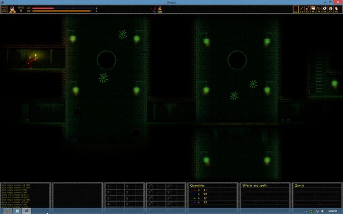
Task: Select the F3 potion icon
Action: point(307,9)
